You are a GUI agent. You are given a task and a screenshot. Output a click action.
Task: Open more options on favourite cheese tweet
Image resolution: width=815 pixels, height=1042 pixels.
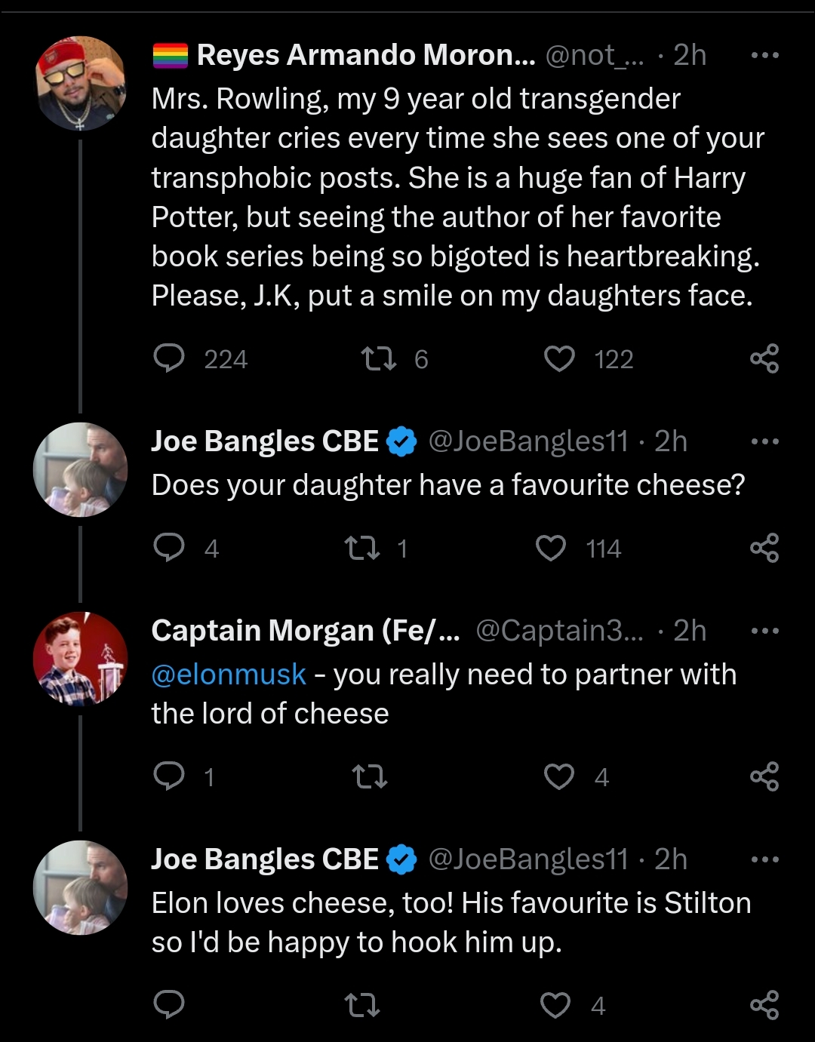764,441
